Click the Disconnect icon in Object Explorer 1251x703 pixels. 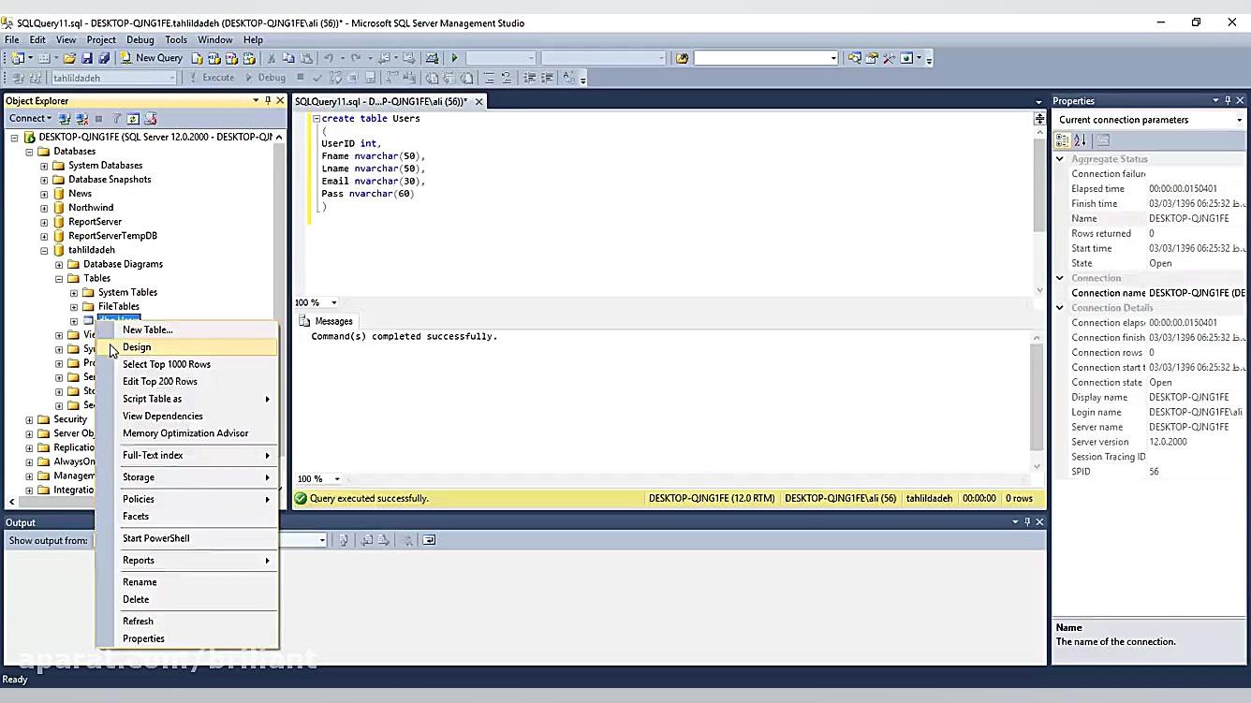(x=81, y=119)
